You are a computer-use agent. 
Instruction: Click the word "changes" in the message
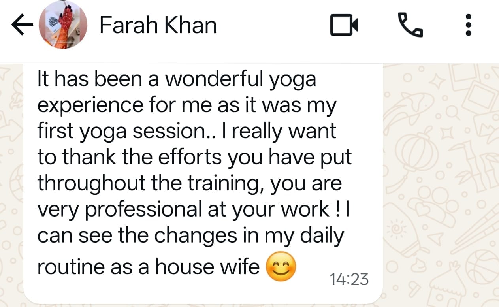pos(194,235)
